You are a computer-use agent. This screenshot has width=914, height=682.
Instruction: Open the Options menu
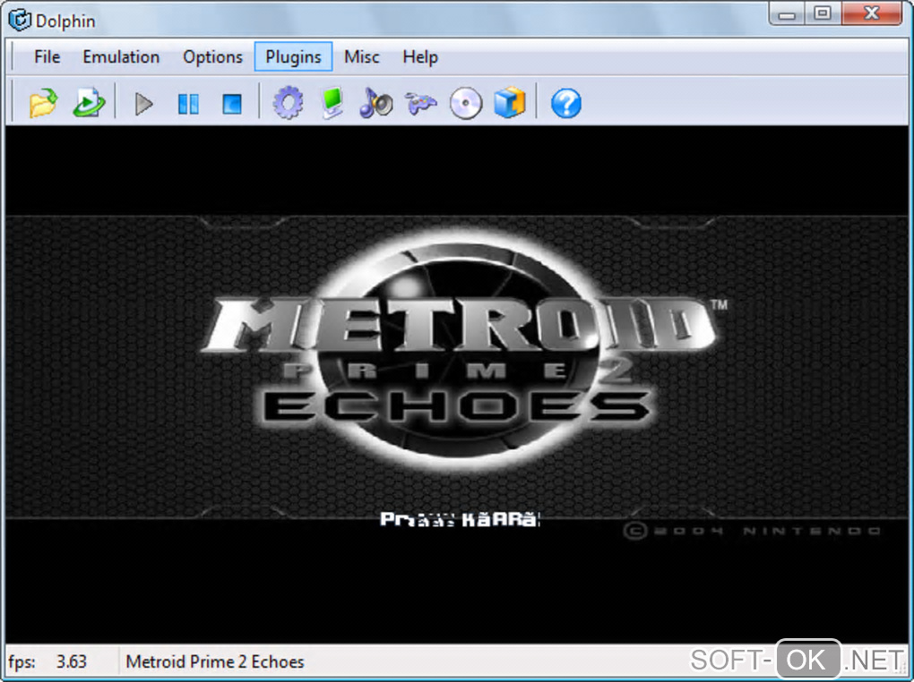(x=212, y=57)
